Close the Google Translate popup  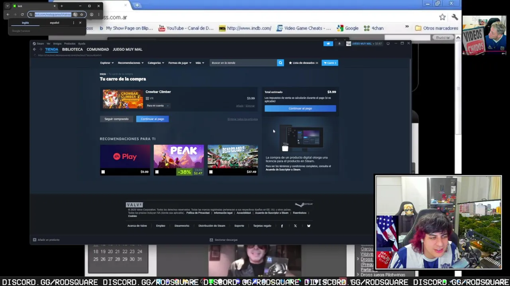80,23
